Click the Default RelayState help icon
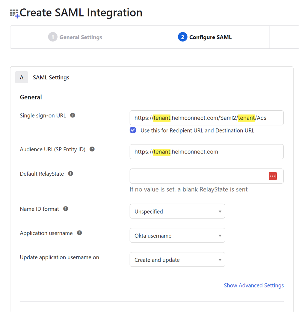 70,174
